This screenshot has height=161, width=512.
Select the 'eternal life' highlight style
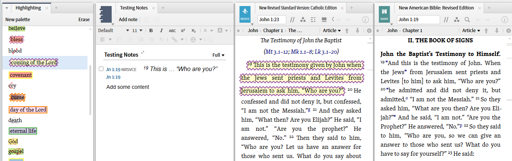(x=23, y=131)
